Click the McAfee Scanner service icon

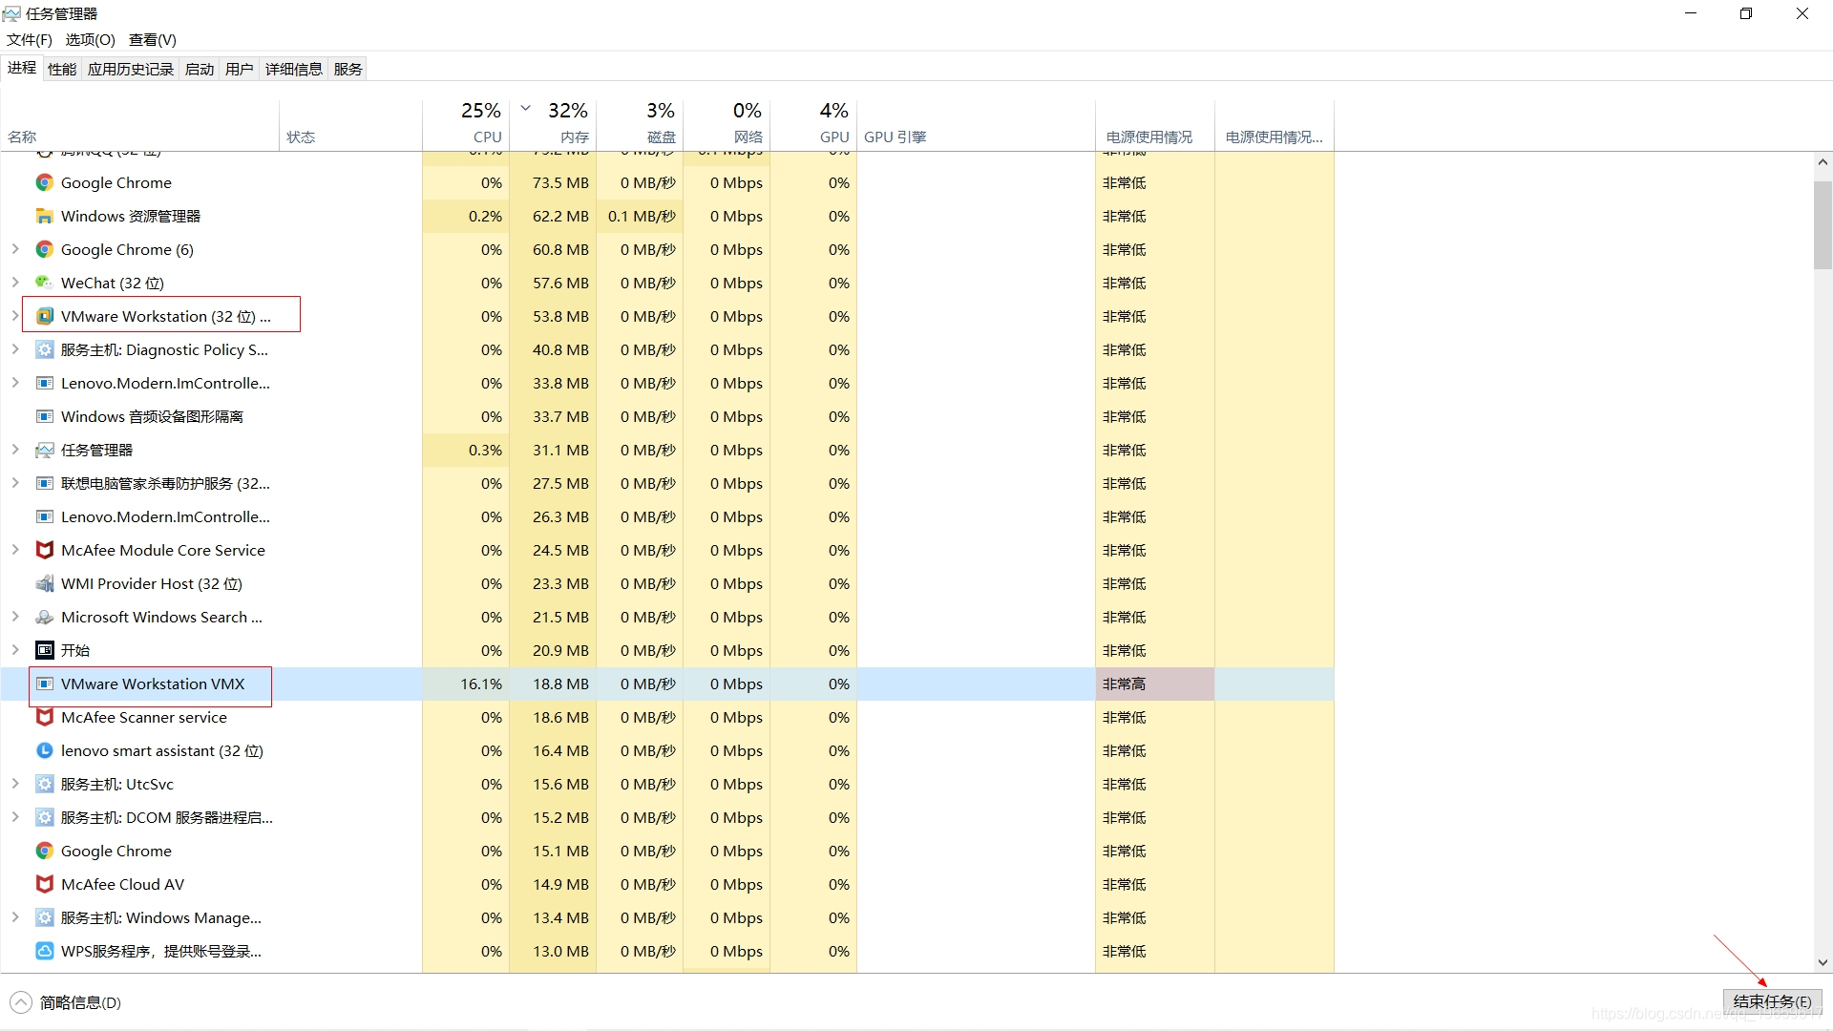[44, 717]
